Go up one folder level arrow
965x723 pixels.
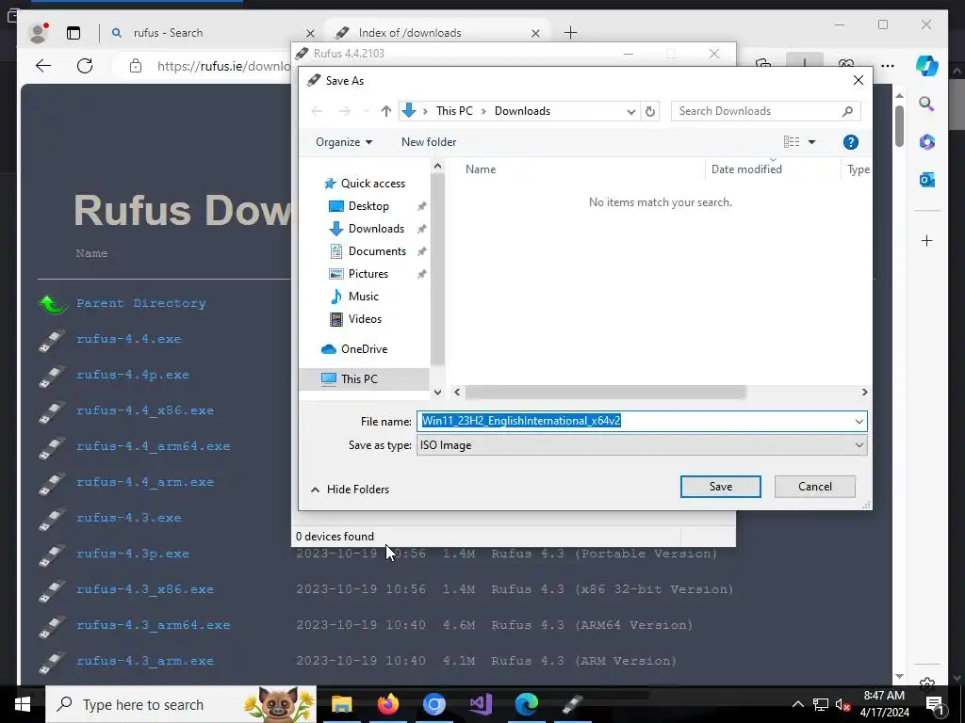(385, 111)
